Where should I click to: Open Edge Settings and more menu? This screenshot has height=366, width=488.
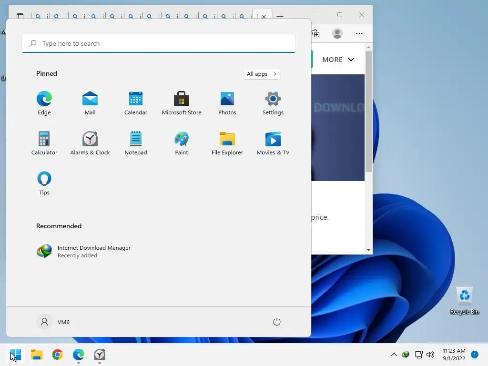point(359,33)
